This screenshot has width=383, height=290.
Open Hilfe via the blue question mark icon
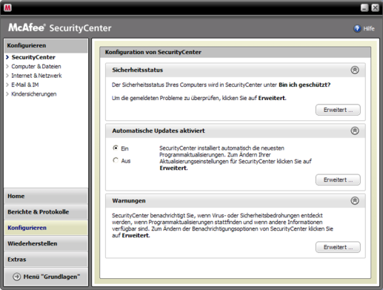(357, 29)
